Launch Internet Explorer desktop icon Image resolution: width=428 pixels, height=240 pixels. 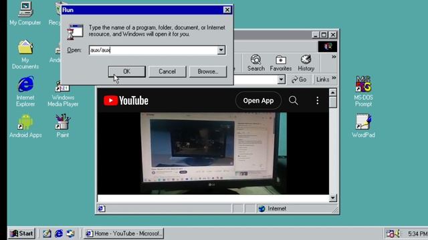[x=25, y=91]
